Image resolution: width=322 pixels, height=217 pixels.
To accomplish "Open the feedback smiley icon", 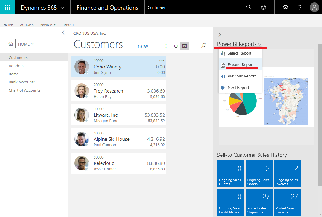I will click(x=263, y=7).
